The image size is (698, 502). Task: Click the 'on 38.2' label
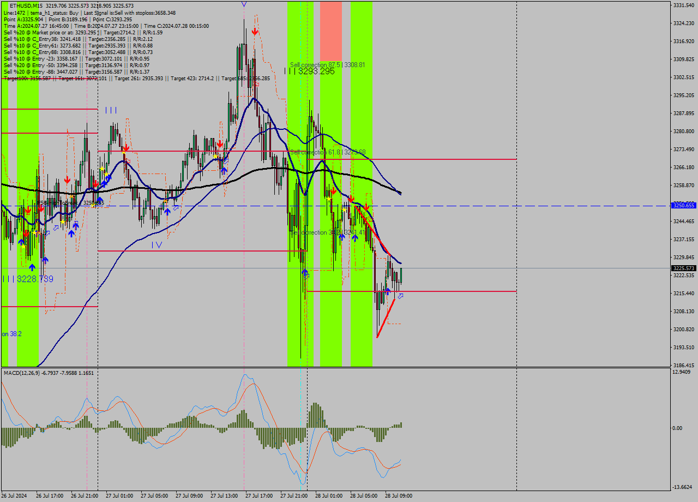coord(11,333)
